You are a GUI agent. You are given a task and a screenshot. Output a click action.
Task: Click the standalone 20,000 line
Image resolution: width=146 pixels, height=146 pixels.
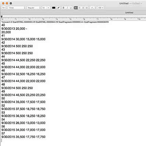6,32
